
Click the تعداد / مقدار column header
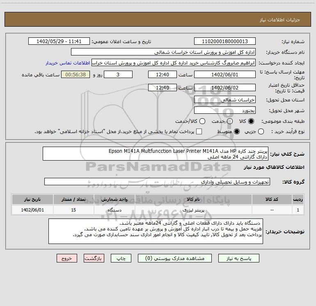coord(73,199)
